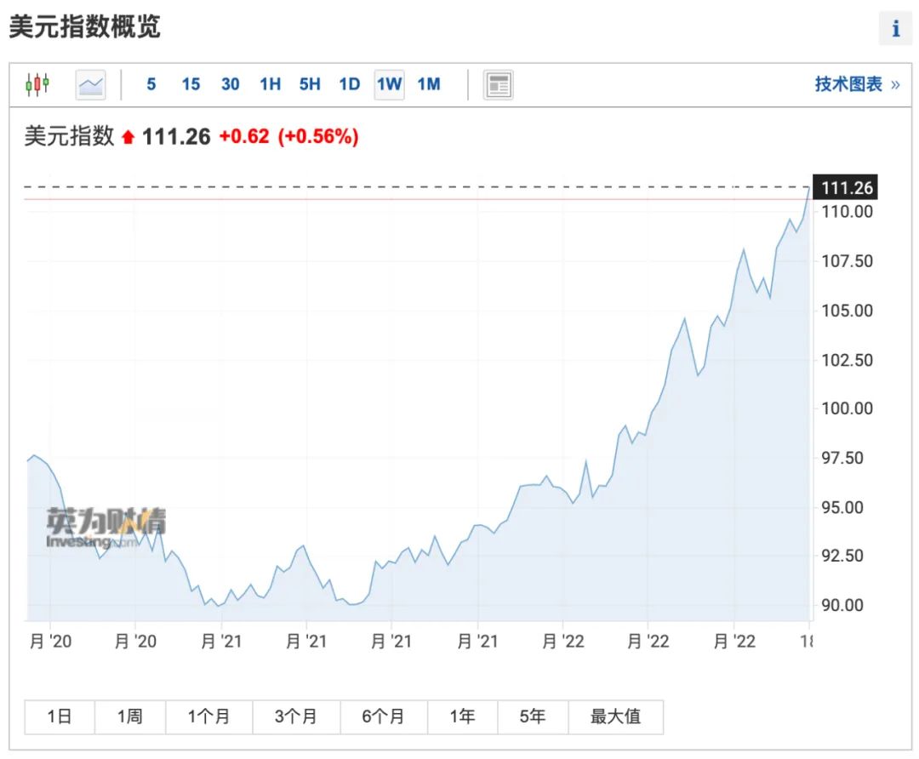Select the 1W weekly interval
919x759 pixels.
(389, 84)
